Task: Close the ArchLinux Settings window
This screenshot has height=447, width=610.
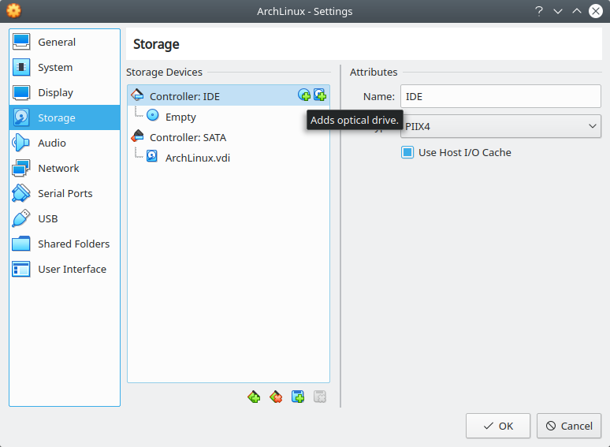Action: click(x=596, y=11)
